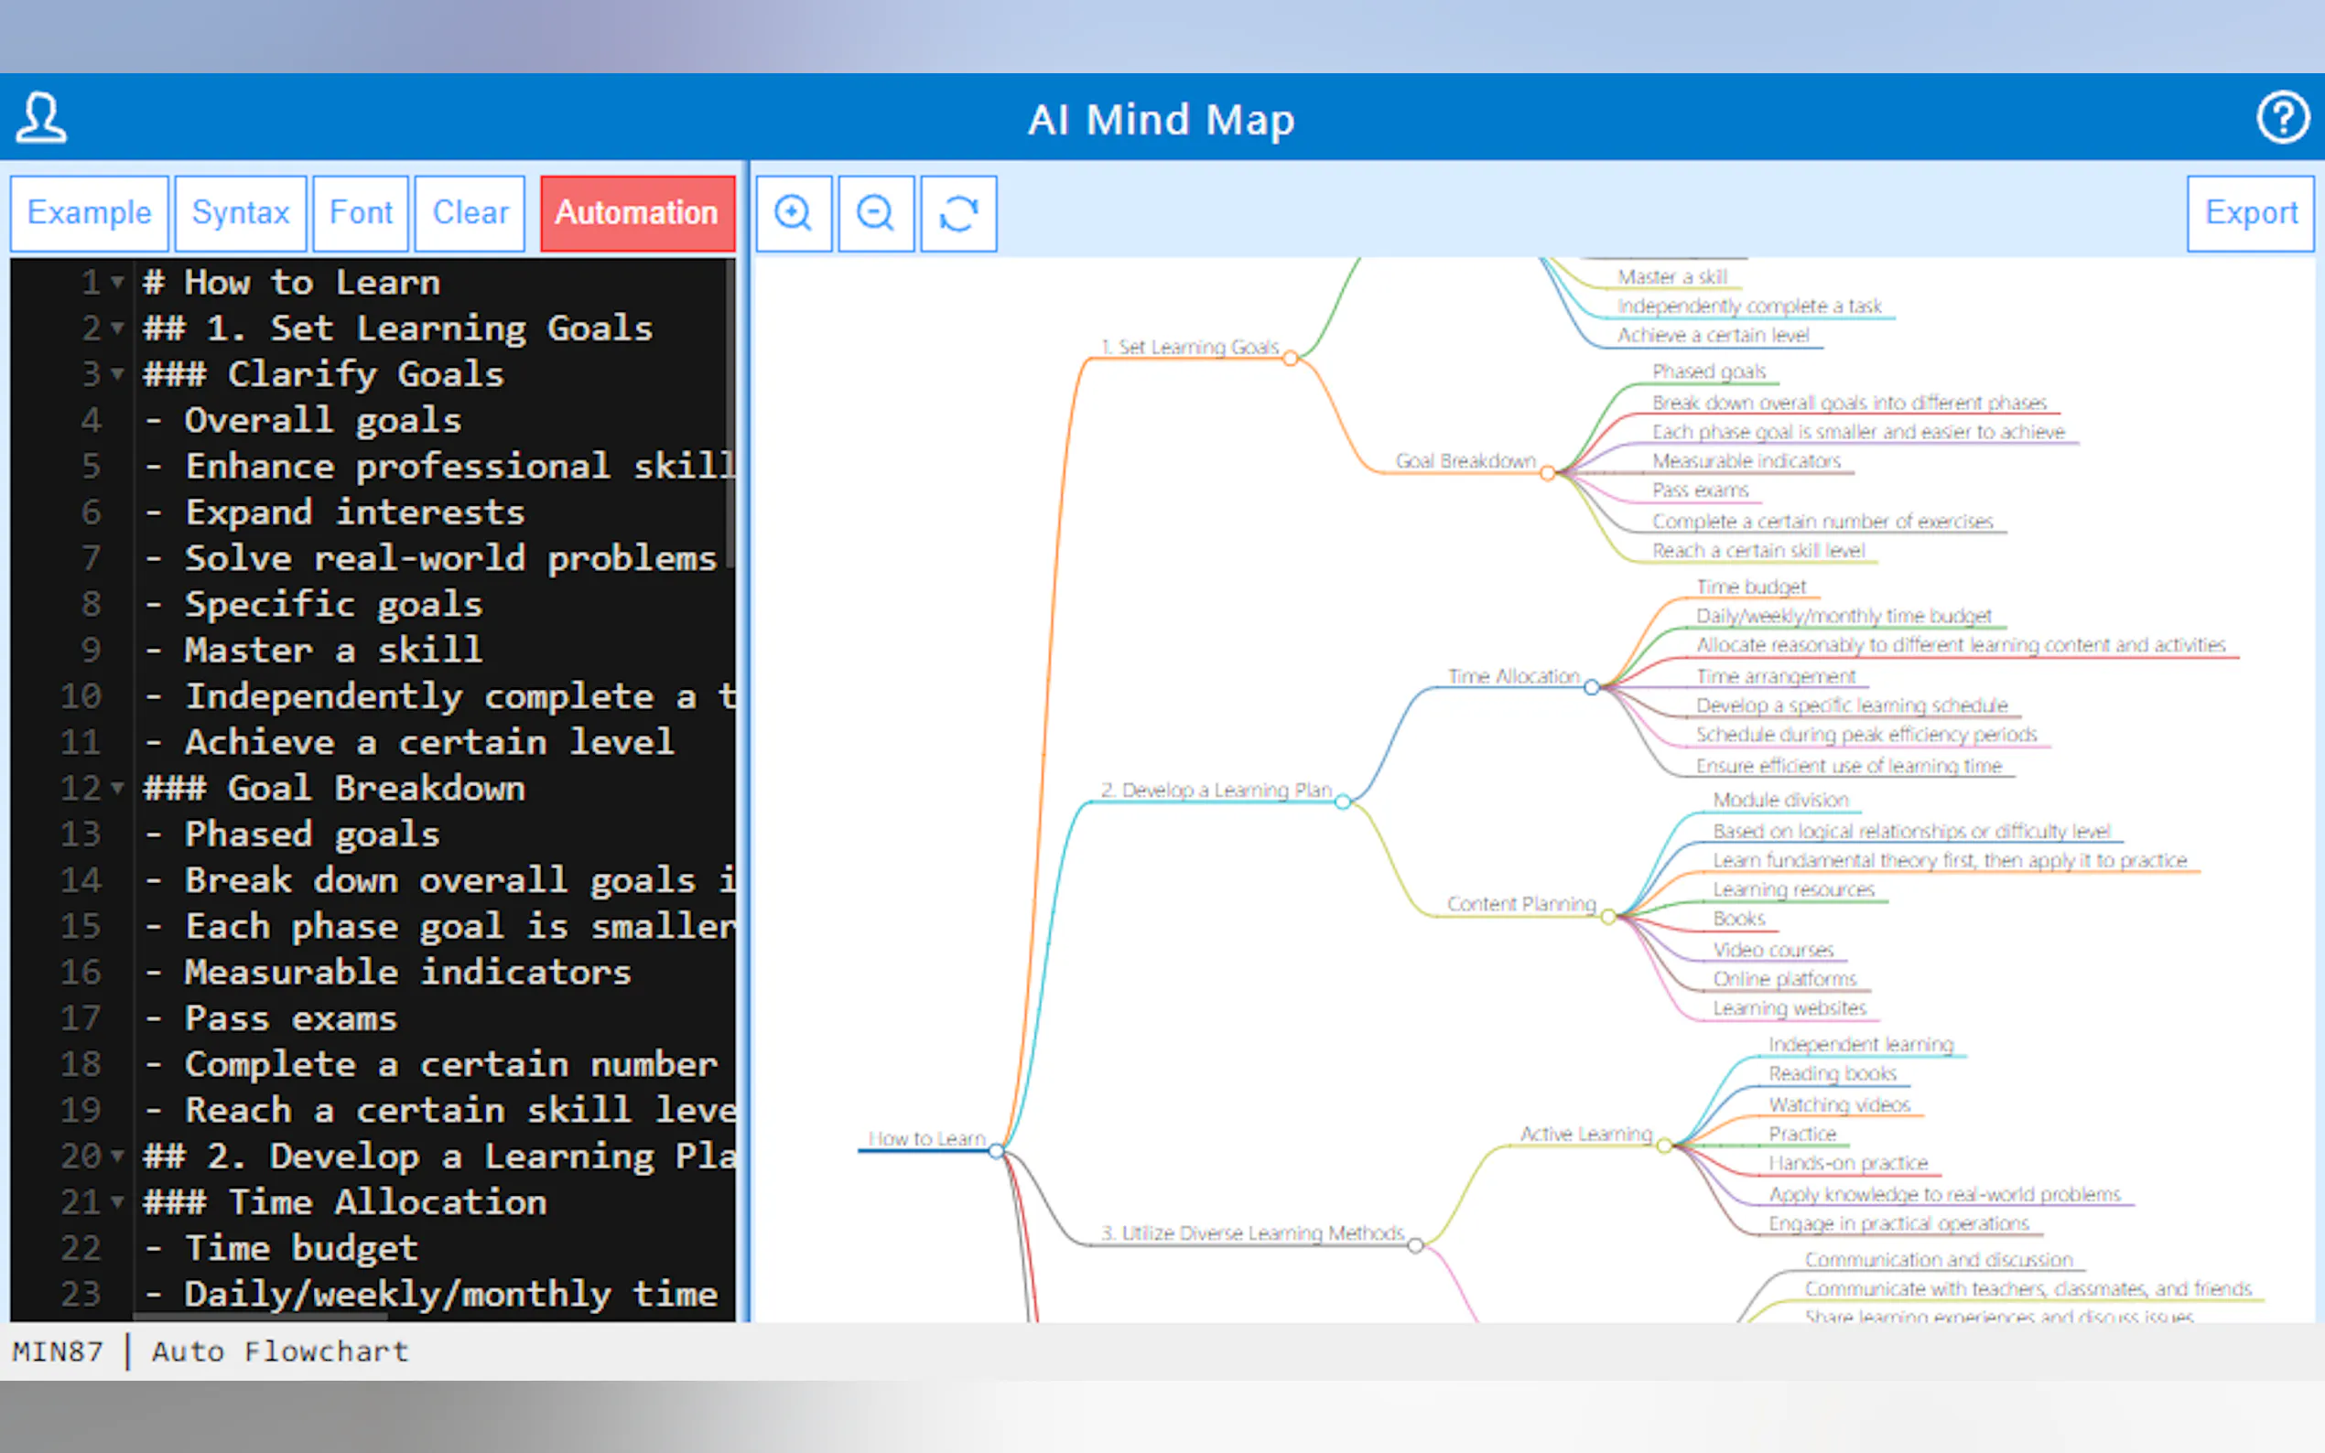Open the Syntax panel
This screenshot has width=2325, height=1453.
(241, 212)
